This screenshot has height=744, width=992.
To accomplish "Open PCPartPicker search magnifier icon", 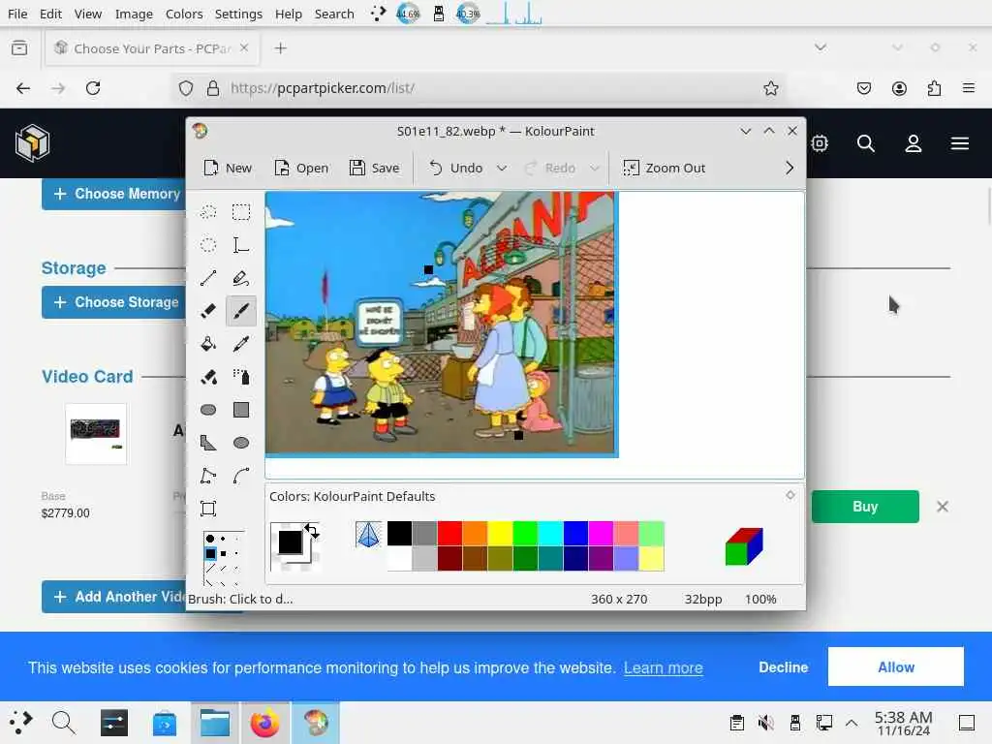I will click(865, 143).
